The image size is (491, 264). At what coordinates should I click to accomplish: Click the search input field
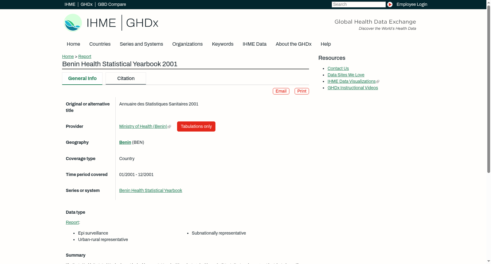[358, 4]
